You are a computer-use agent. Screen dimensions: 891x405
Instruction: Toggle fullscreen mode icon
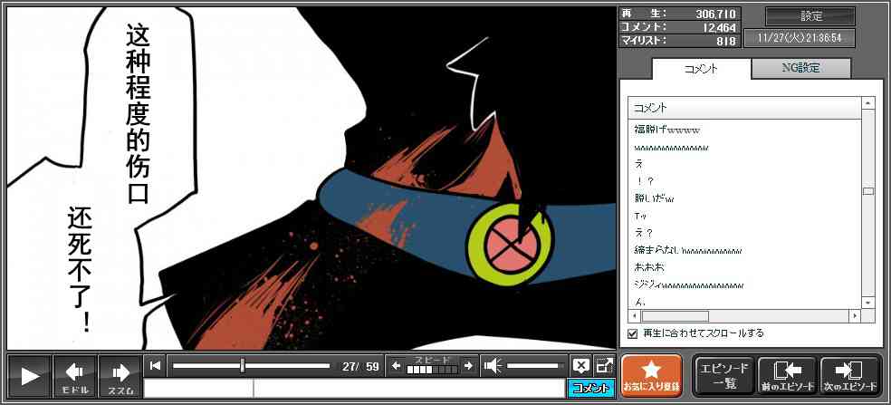tap(604, 366)
